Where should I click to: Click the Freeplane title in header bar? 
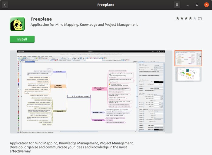[x=106, y=5]
